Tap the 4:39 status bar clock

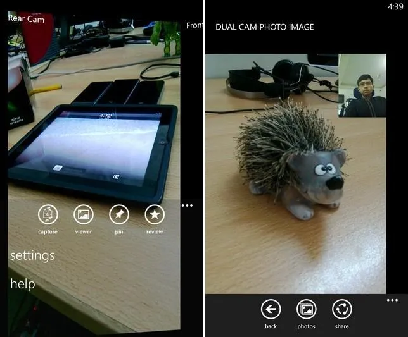click(x=395, y=6)
